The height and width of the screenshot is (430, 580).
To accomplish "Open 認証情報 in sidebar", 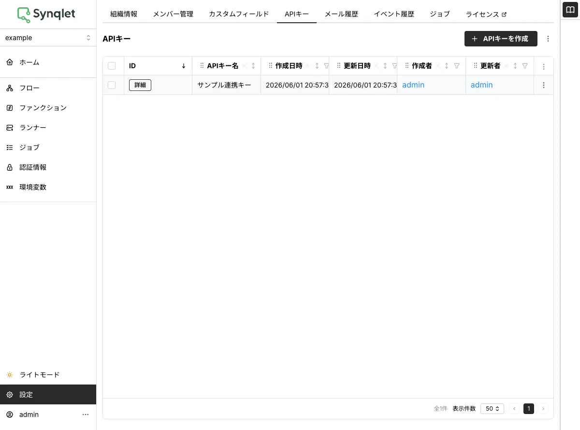I will point(48,167).
